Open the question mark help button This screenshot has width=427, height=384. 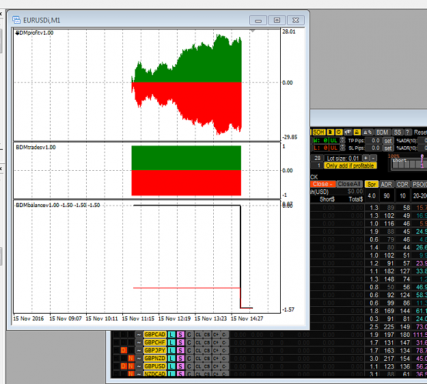pos(408,132)
